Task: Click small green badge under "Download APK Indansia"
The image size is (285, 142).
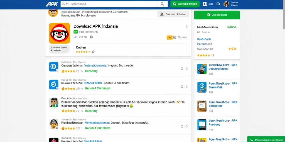Action: (76, 32)
